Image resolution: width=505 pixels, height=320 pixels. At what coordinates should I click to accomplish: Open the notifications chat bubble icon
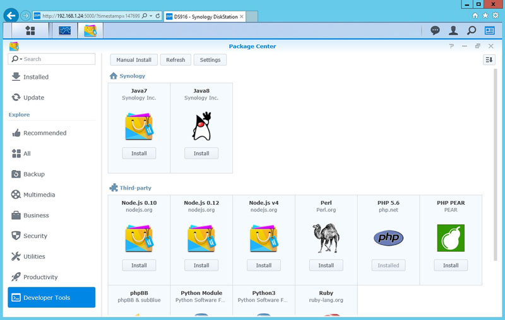(x=435, y=30)
